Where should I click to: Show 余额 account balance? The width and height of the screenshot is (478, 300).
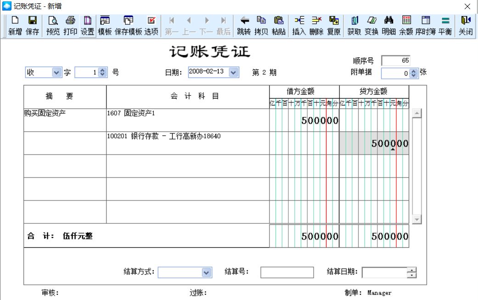pyautogui.click(x=406, y=26)
